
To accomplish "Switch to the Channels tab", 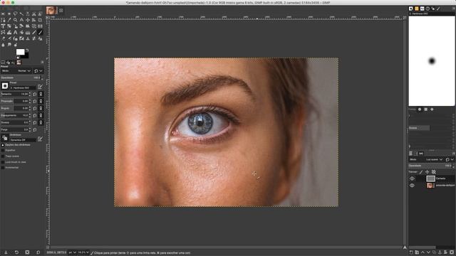I will click(x=415, y=154).
